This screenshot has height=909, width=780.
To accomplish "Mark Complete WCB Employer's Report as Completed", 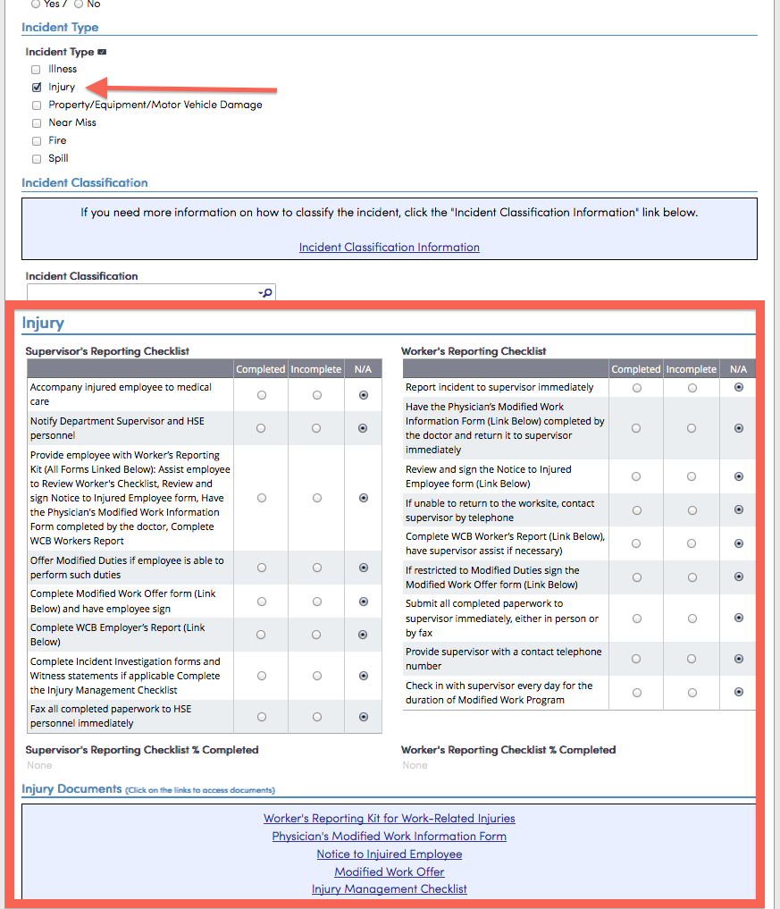I will point(261,635).
